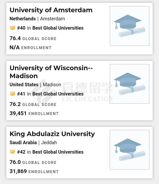Click the graduation cap thumbnail for King Abdulaziz

(x=130, y=150)
